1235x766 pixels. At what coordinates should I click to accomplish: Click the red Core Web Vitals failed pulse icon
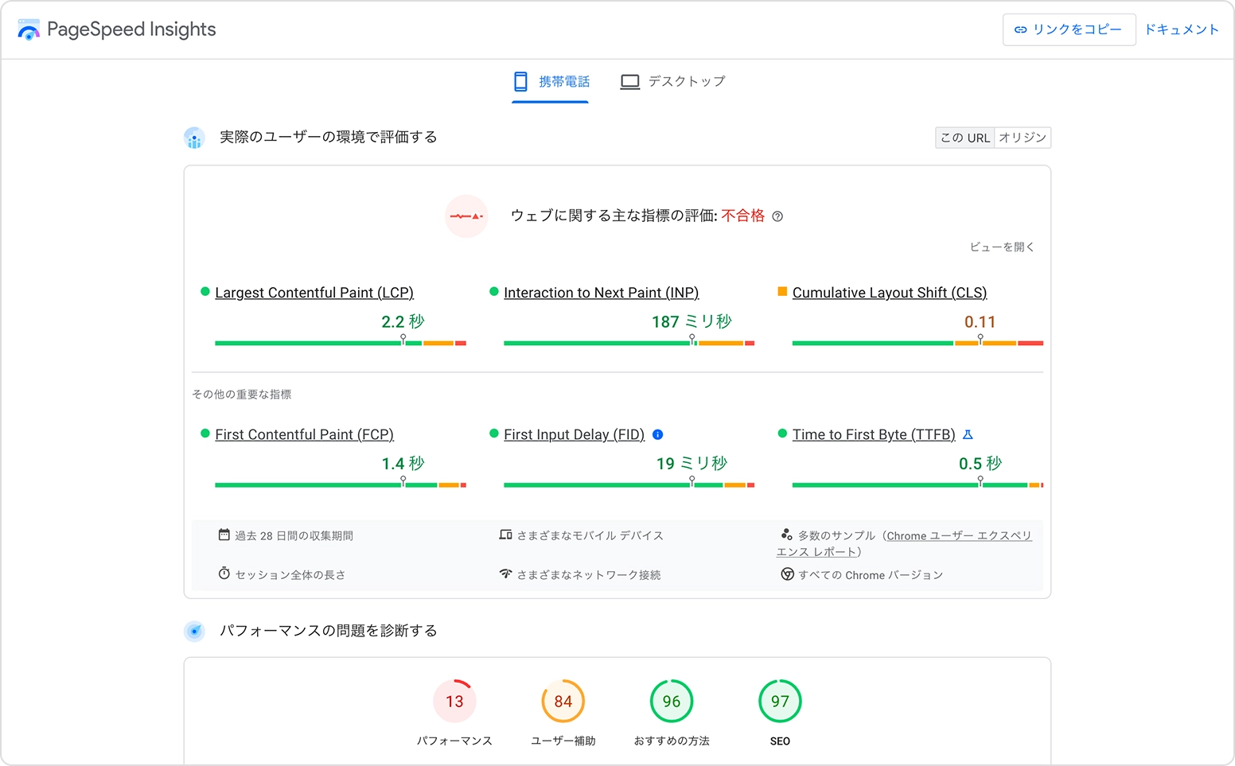(x=466, y=216)
